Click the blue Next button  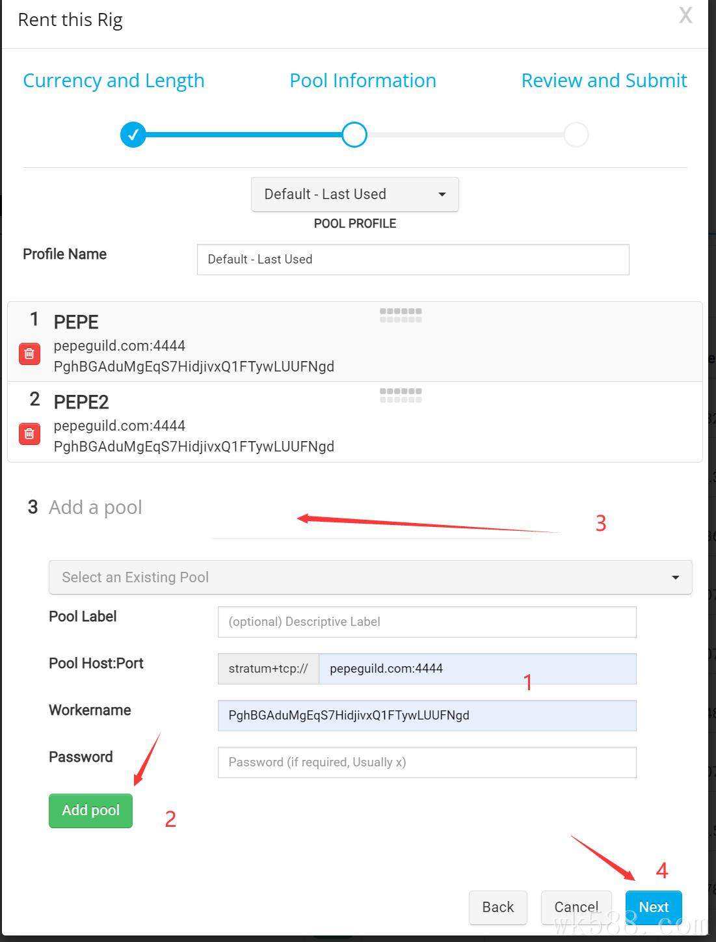point(654,908)
